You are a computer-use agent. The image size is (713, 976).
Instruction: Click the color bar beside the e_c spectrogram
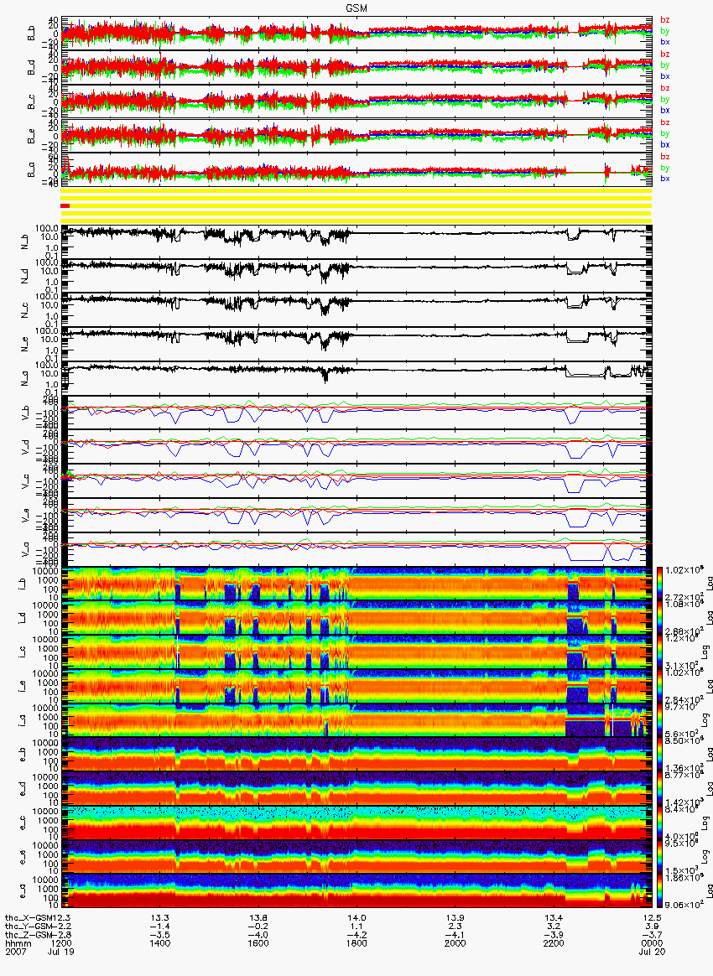(x=658, y=824)
